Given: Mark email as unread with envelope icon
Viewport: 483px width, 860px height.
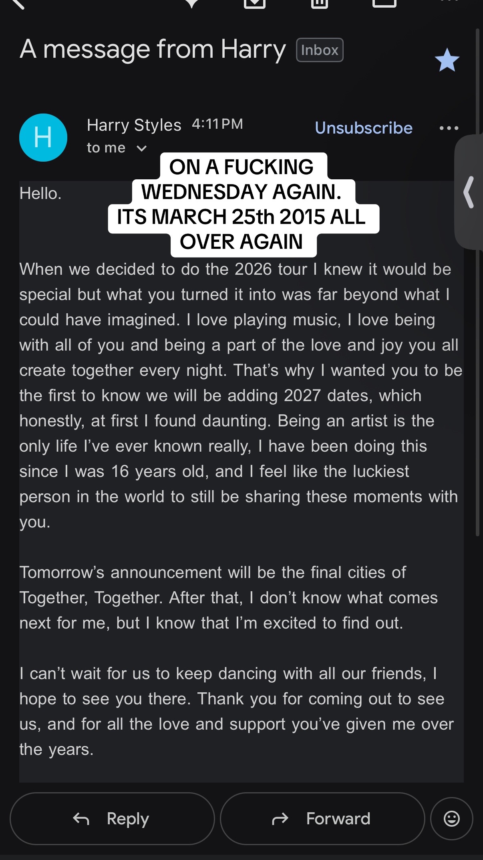Looking at the screenshot, I should [x=384, y=3].
